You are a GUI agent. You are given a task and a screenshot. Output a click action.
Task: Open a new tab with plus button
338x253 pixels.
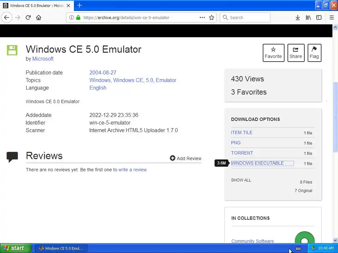79,5
